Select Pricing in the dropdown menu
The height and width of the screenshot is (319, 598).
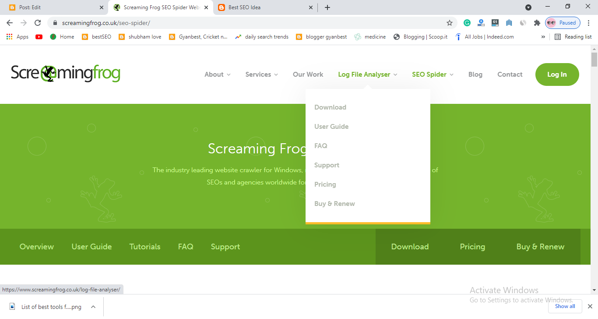click(x=325, y=184)
